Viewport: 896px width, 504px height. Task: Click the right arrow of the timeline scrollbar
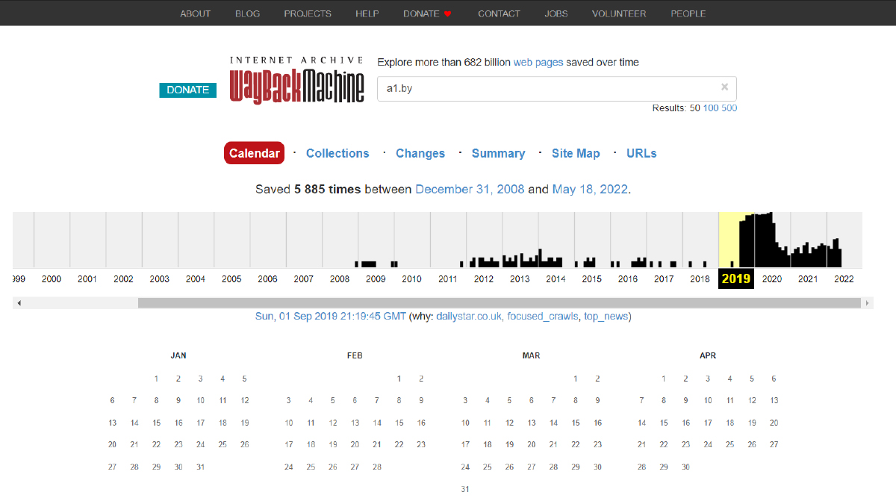coord(867,303)
